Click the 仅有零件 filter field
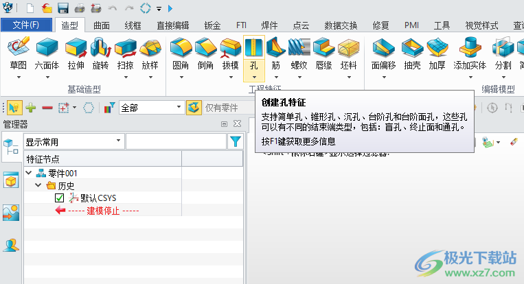This screenshot has height=284, width=524. pyautogui.click(x=229, y=108)
